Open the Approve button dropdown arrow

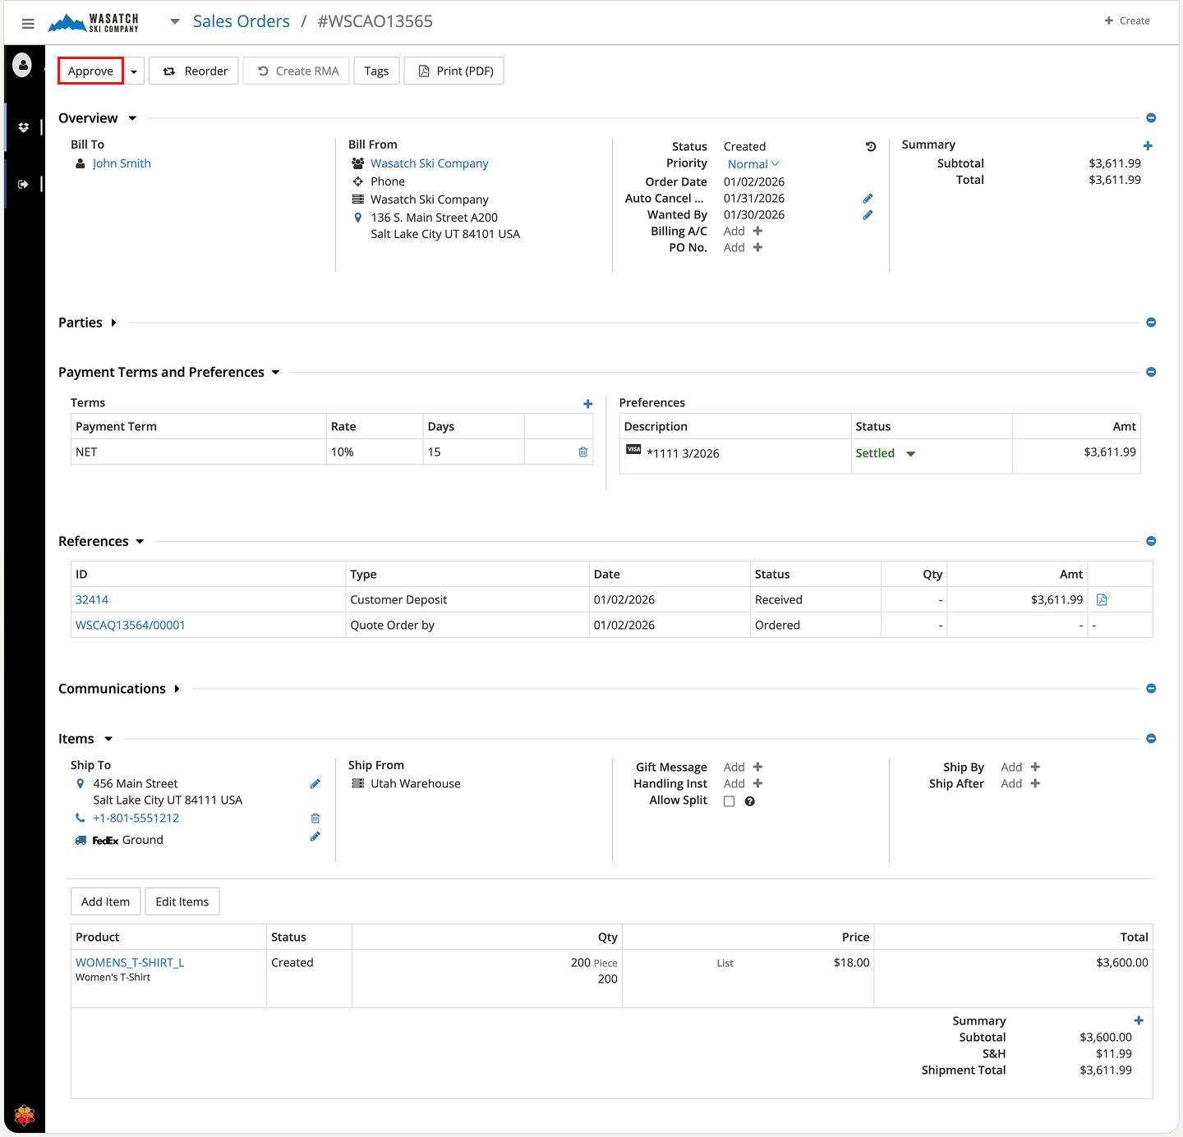pyautogui.click(x=134, y=71)
